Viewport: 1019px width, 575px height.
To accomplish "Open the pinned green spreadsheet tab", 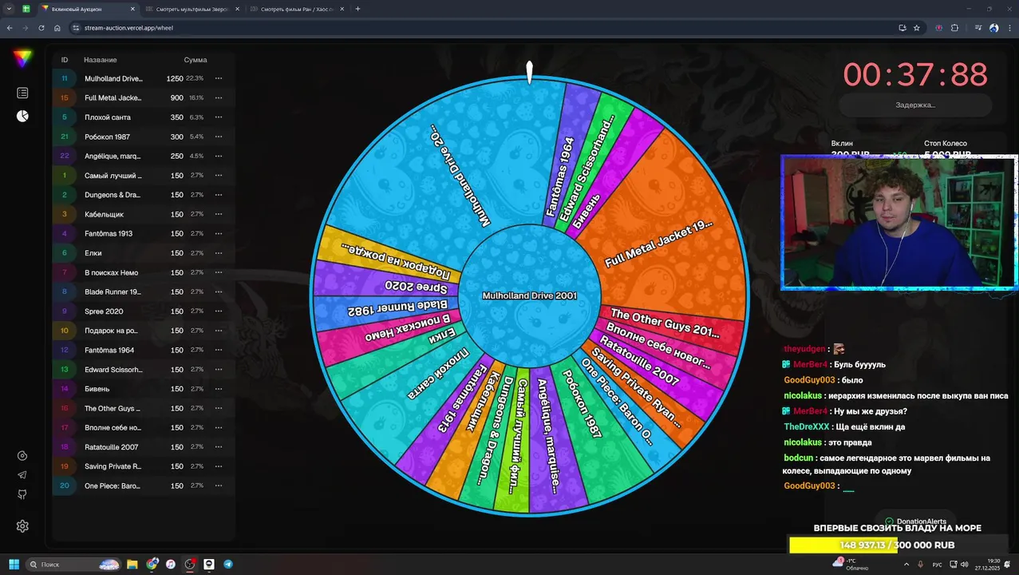I will tap(26, 9).
